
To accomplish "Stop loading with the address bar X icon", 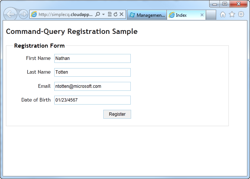I will click(121, 14).
